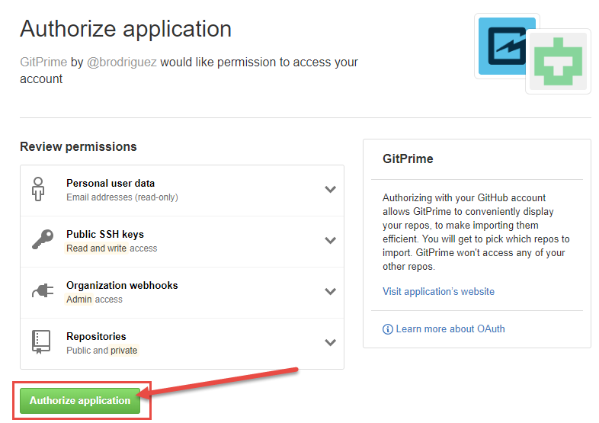This screenshot has height=423, width=599.
Task: Click the green user avatar identicon
Action: [x=558, y=62]
